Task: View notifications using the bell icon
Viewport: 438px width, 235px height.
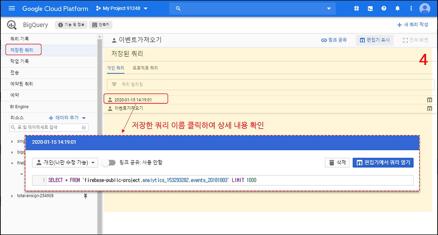Action: click(x=397, y=8)
